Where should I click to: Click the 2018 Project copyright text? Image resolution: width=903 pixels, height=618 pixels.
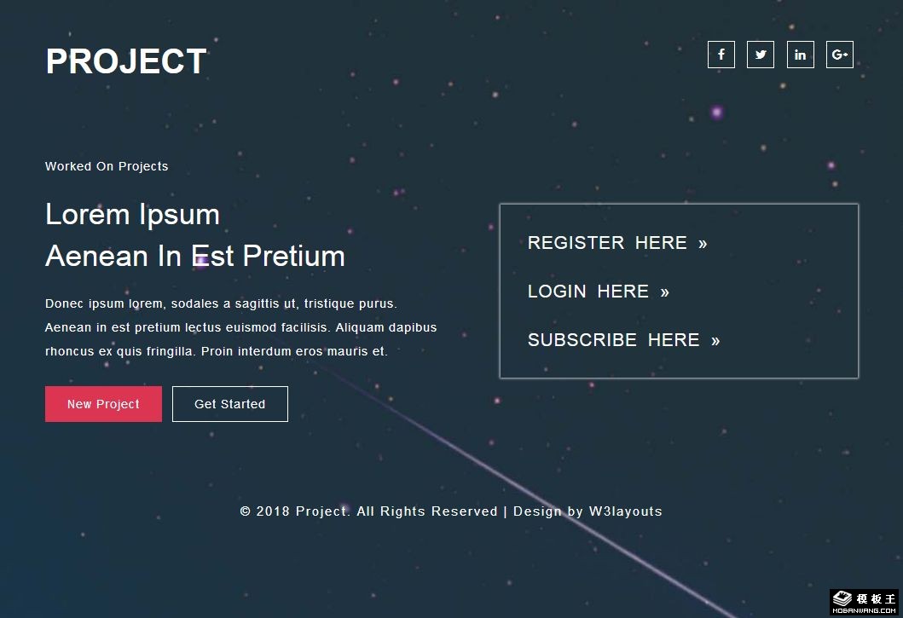(368, 511)
